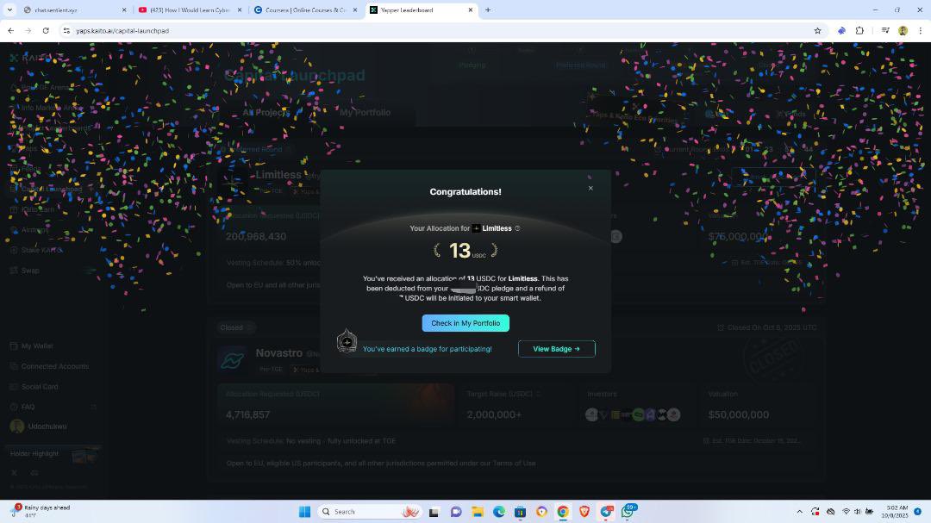Open Google Chrome from the taskbar
The height and width of the screenshot is (523, 931).
pyautogui.click(x=563, y=512)
